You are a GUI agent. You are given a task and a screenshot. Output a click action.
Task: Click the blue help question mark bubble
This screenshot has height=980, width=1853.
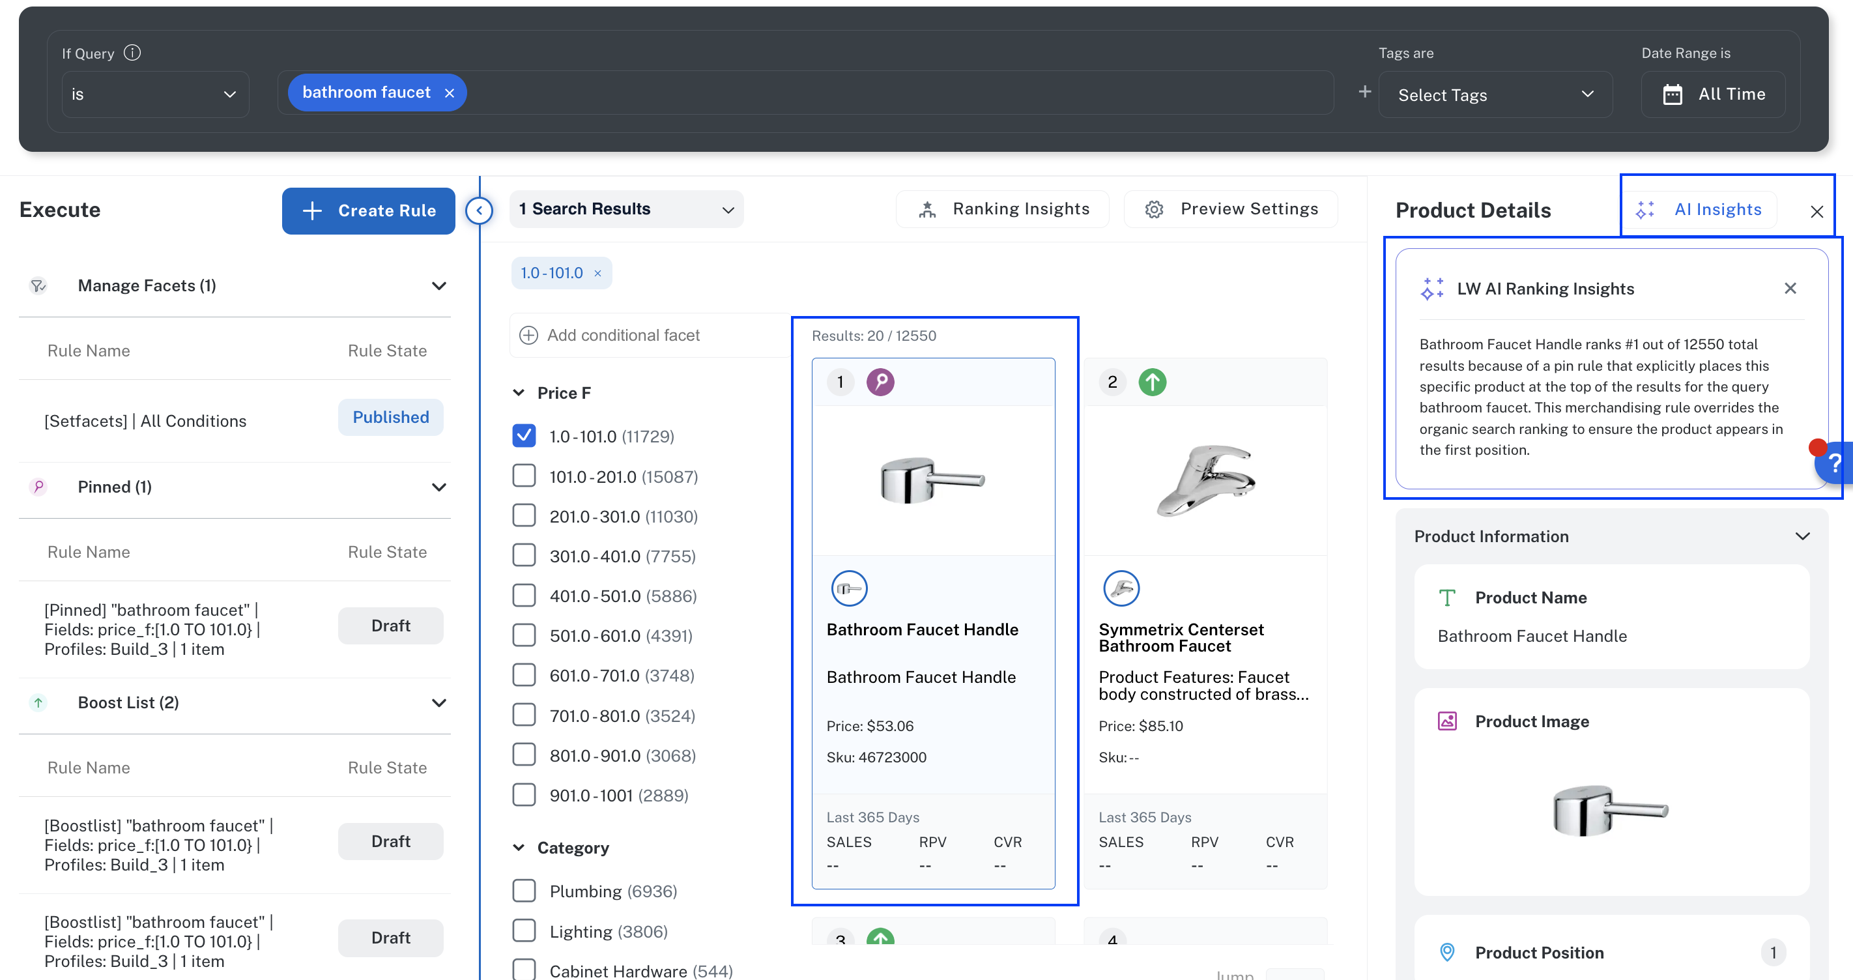pos(1835,464)
